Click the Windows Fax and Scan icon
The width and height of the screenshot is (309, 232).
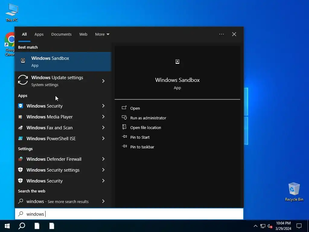point(21,128)
